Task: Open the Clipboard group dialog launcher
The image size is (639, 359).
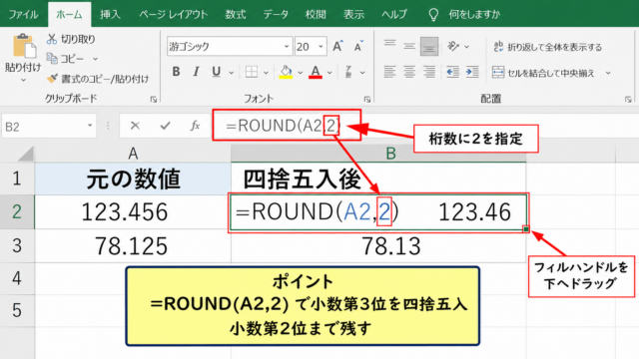Action: point(154,100)
